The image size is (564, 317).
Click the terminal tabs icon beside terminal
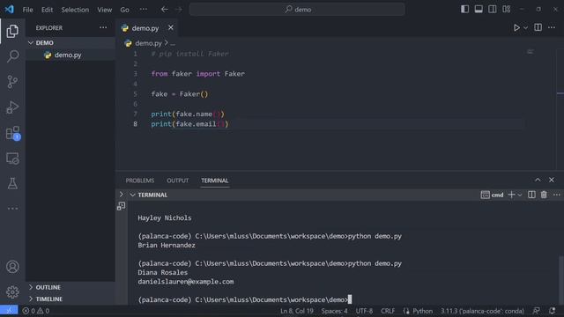click(122, 206)
